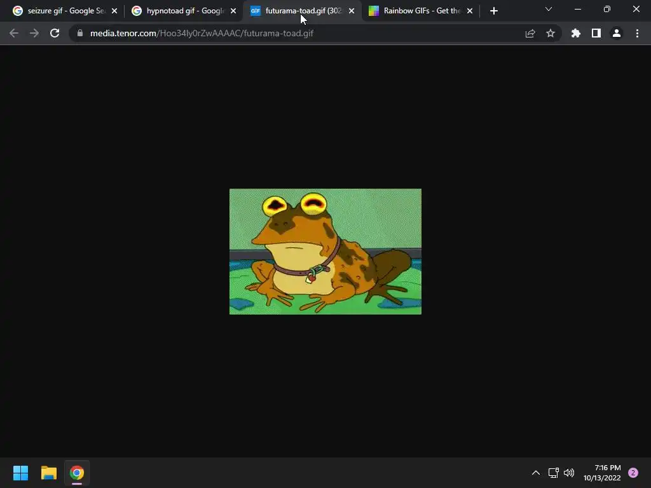The width and height of the screenshot is (651, 488).
Task: Open the Extensions puzzle icon
Action: (576, 33)
